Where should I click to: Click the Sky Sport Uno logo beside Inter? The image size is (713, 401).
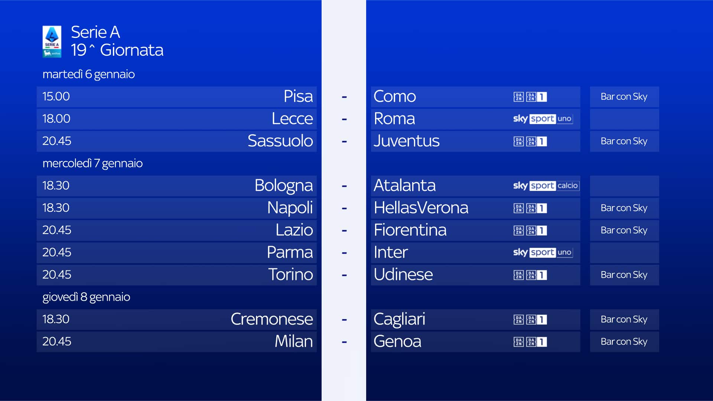click(x=543, y=252)
